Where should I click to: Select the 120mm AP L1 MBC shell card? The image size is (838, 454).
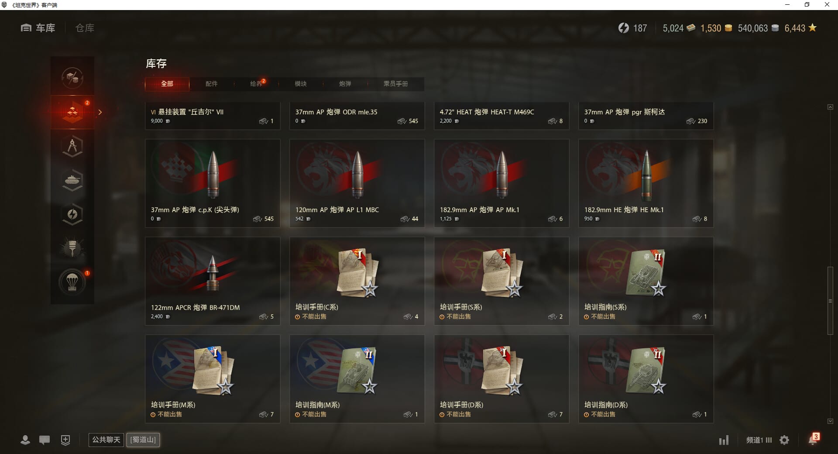pyautogui.click(x=357, y=183)
